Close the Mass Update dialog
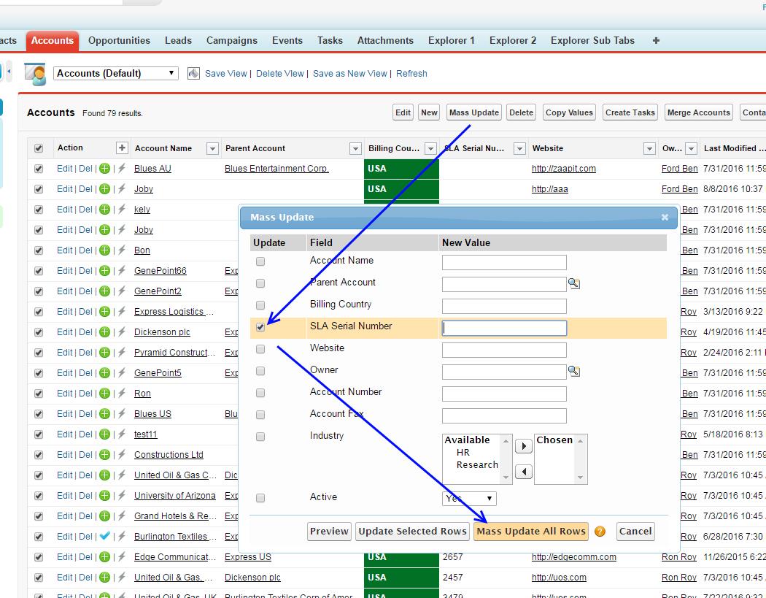Image resolution: width=766 pixels, height=598 pixels. [665, 217]
